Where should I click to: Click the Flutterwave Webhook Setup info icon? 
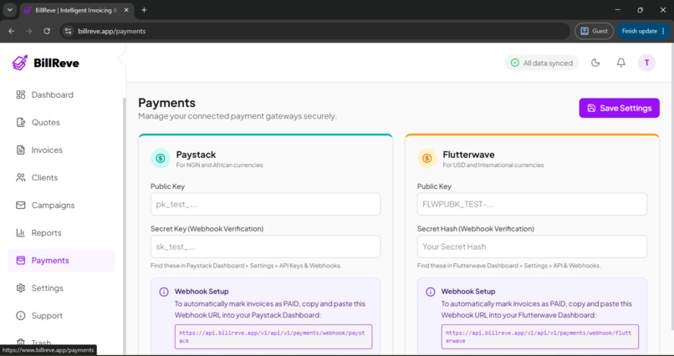pyautogui.click(x=431, y=292)
